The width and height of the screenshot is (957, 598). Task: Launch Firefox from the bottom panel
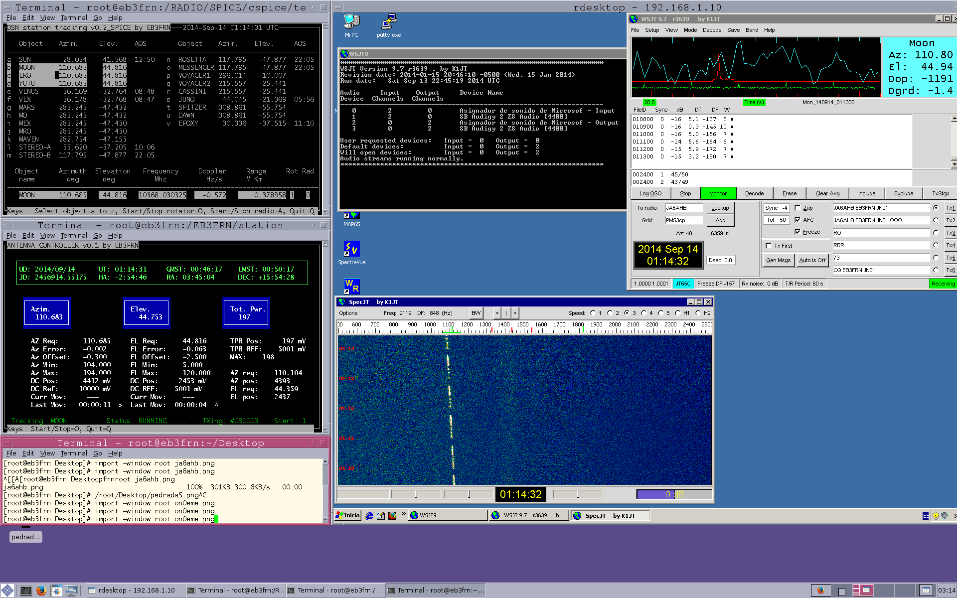[41, 591]
